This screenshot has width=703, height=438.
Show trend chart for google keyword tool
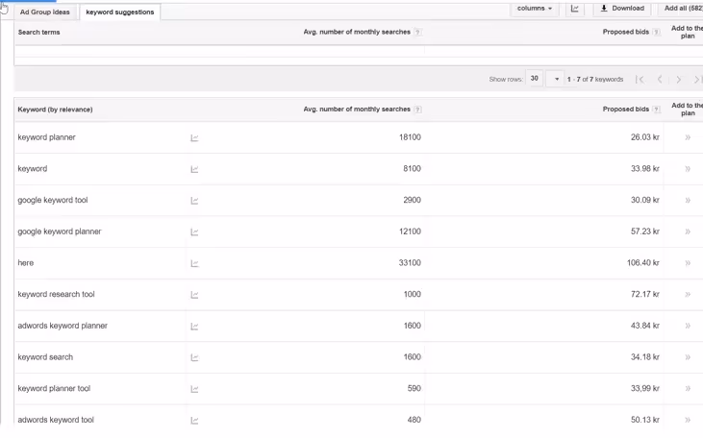pyautogui.click(x=194, y=201)
